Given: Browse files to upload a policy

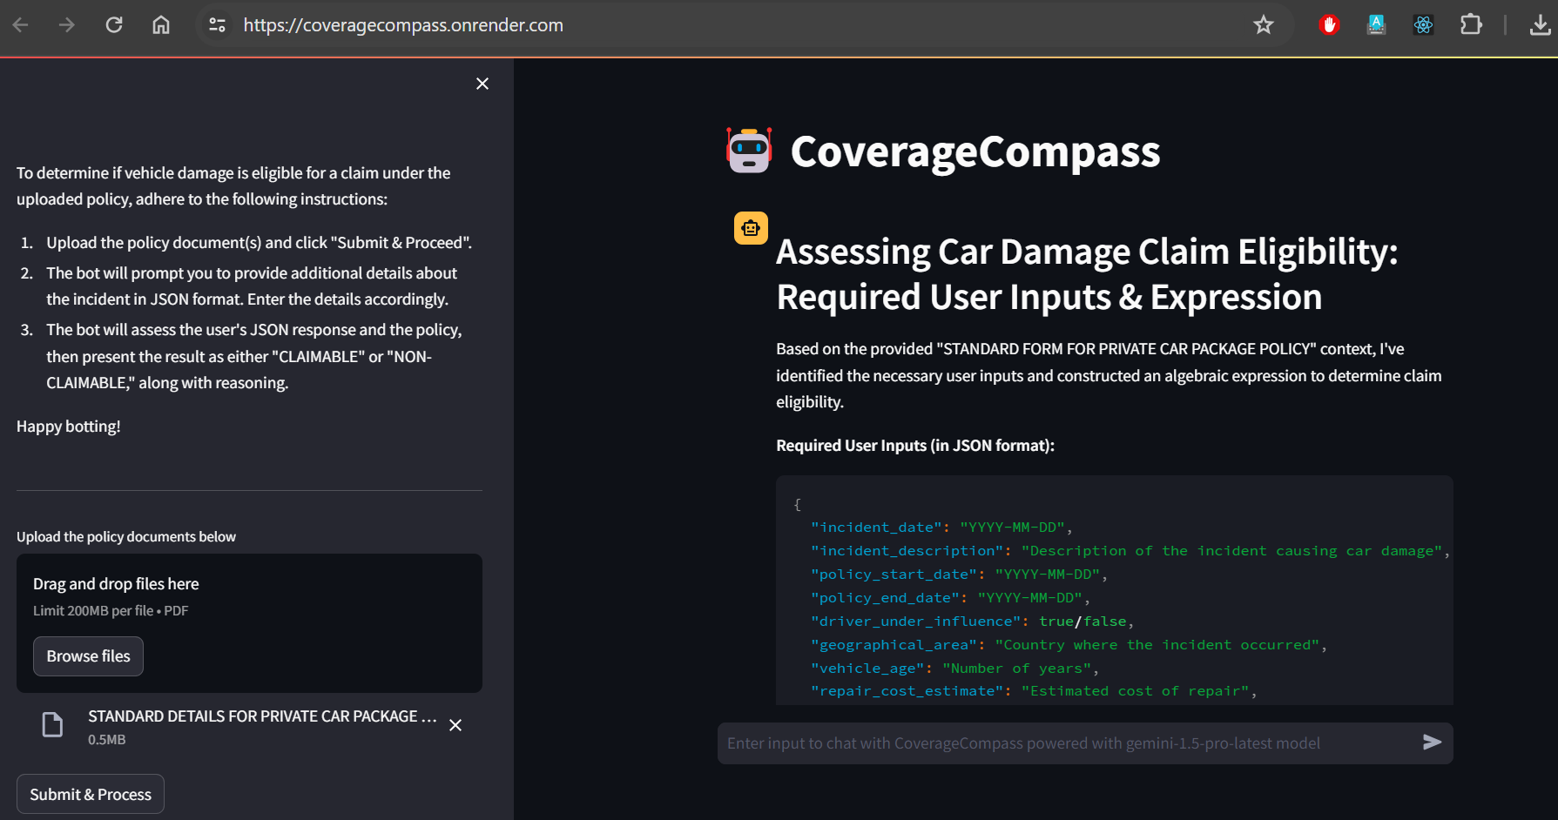Looking at the screenshot, I should pos(89,656).
